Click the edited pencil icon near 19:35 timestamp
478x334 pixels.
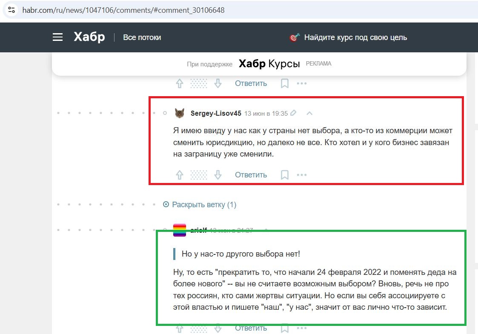[x=293, y=113]
